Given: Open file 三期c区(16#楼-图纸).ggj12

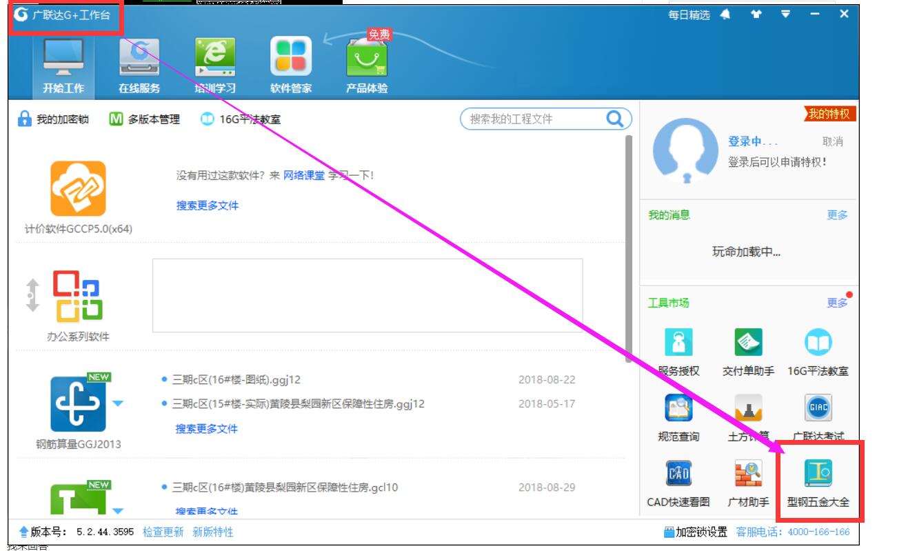Looking at the screenshot, I should (x=236, y=379).
